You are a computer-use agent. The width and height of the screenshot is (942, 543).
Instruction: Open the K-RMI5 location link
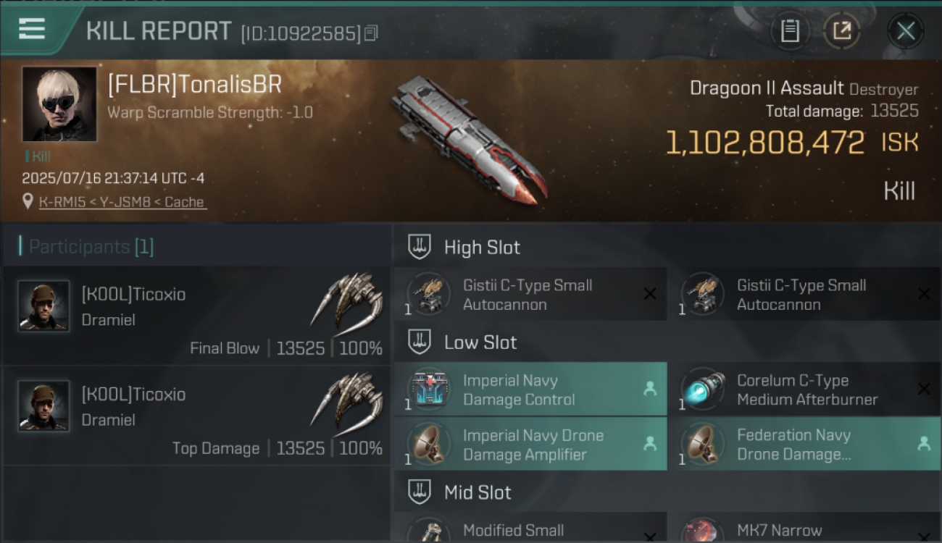coord(122,202)
